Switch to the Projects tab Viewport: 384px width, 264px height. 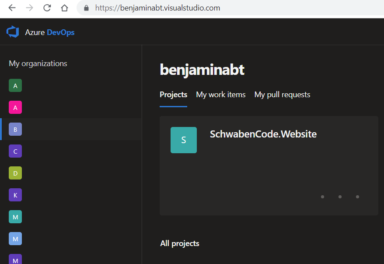173,95
